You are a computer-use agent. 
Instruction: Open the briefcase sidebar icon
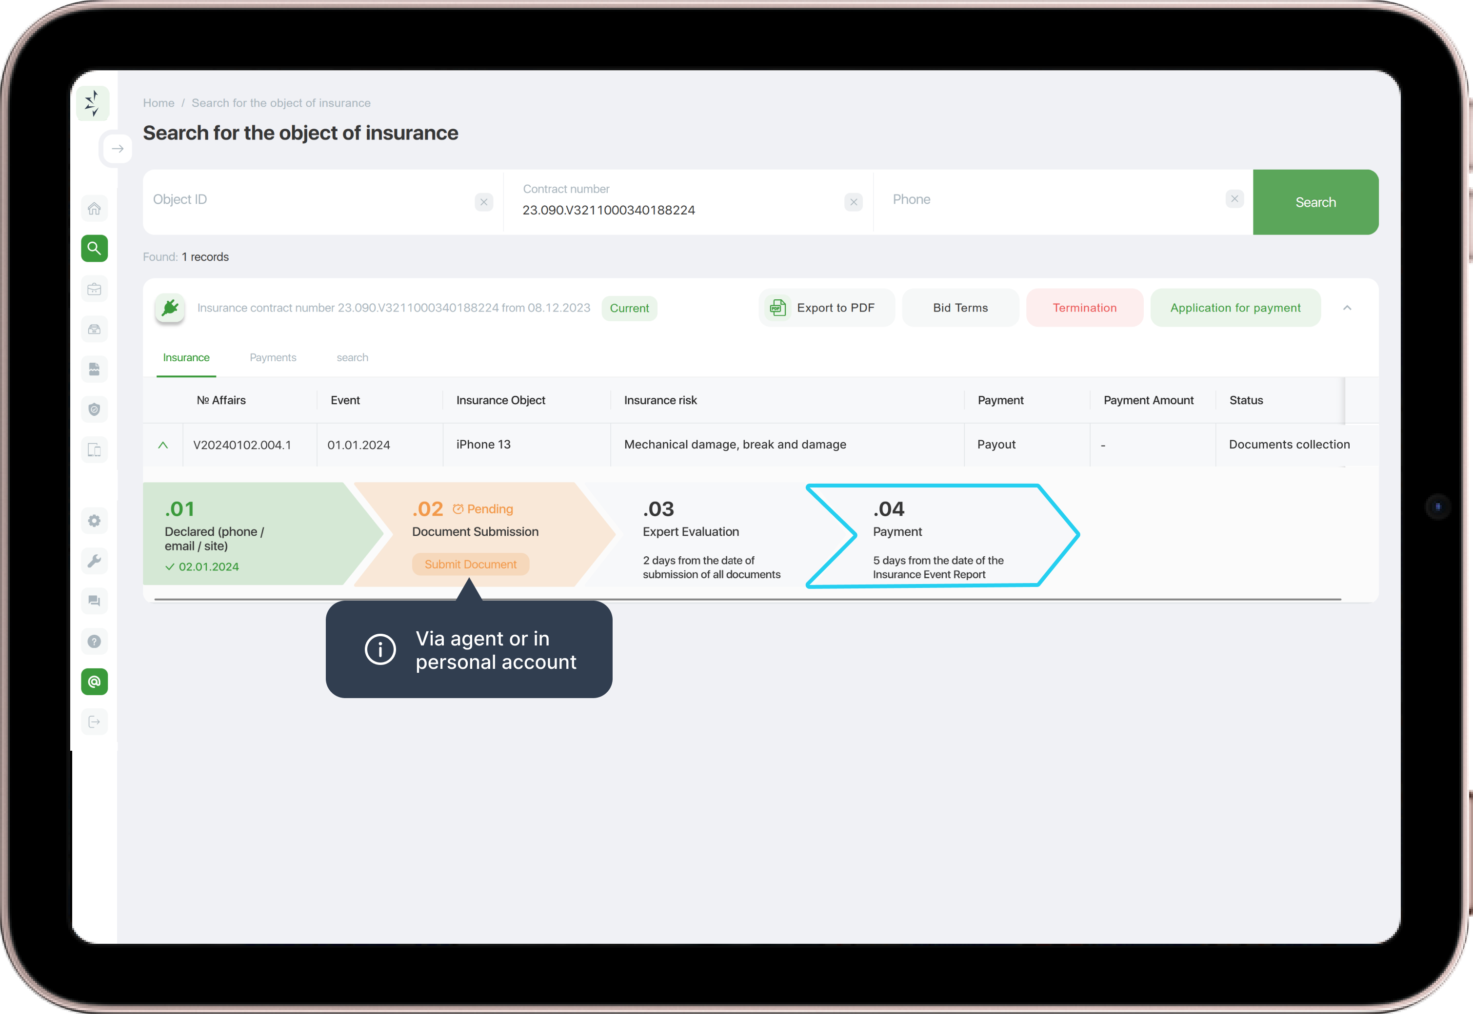tap(94, 289)
